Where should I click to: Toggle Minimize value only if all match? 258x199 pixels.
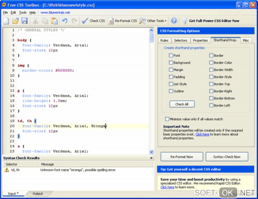[167, 119]
